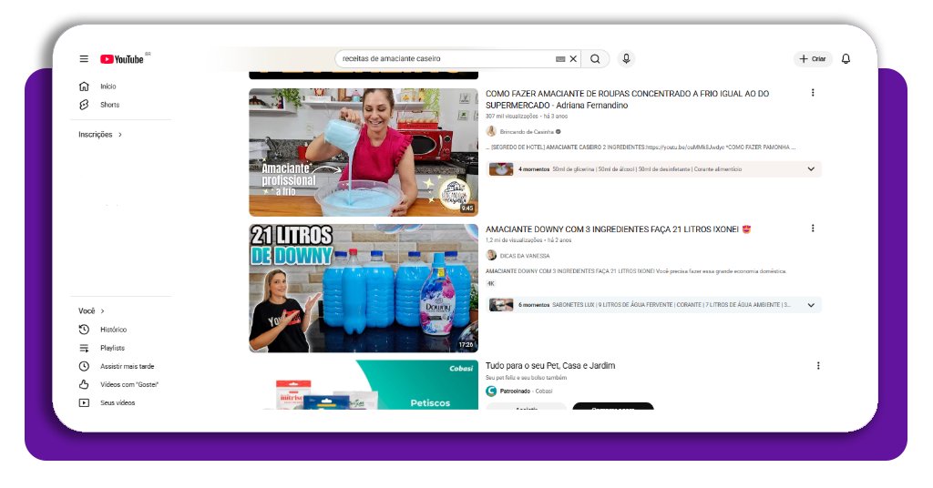Open the Cobasi Petiscos ad thumbnail
The image size is (933, 488).
364,384
